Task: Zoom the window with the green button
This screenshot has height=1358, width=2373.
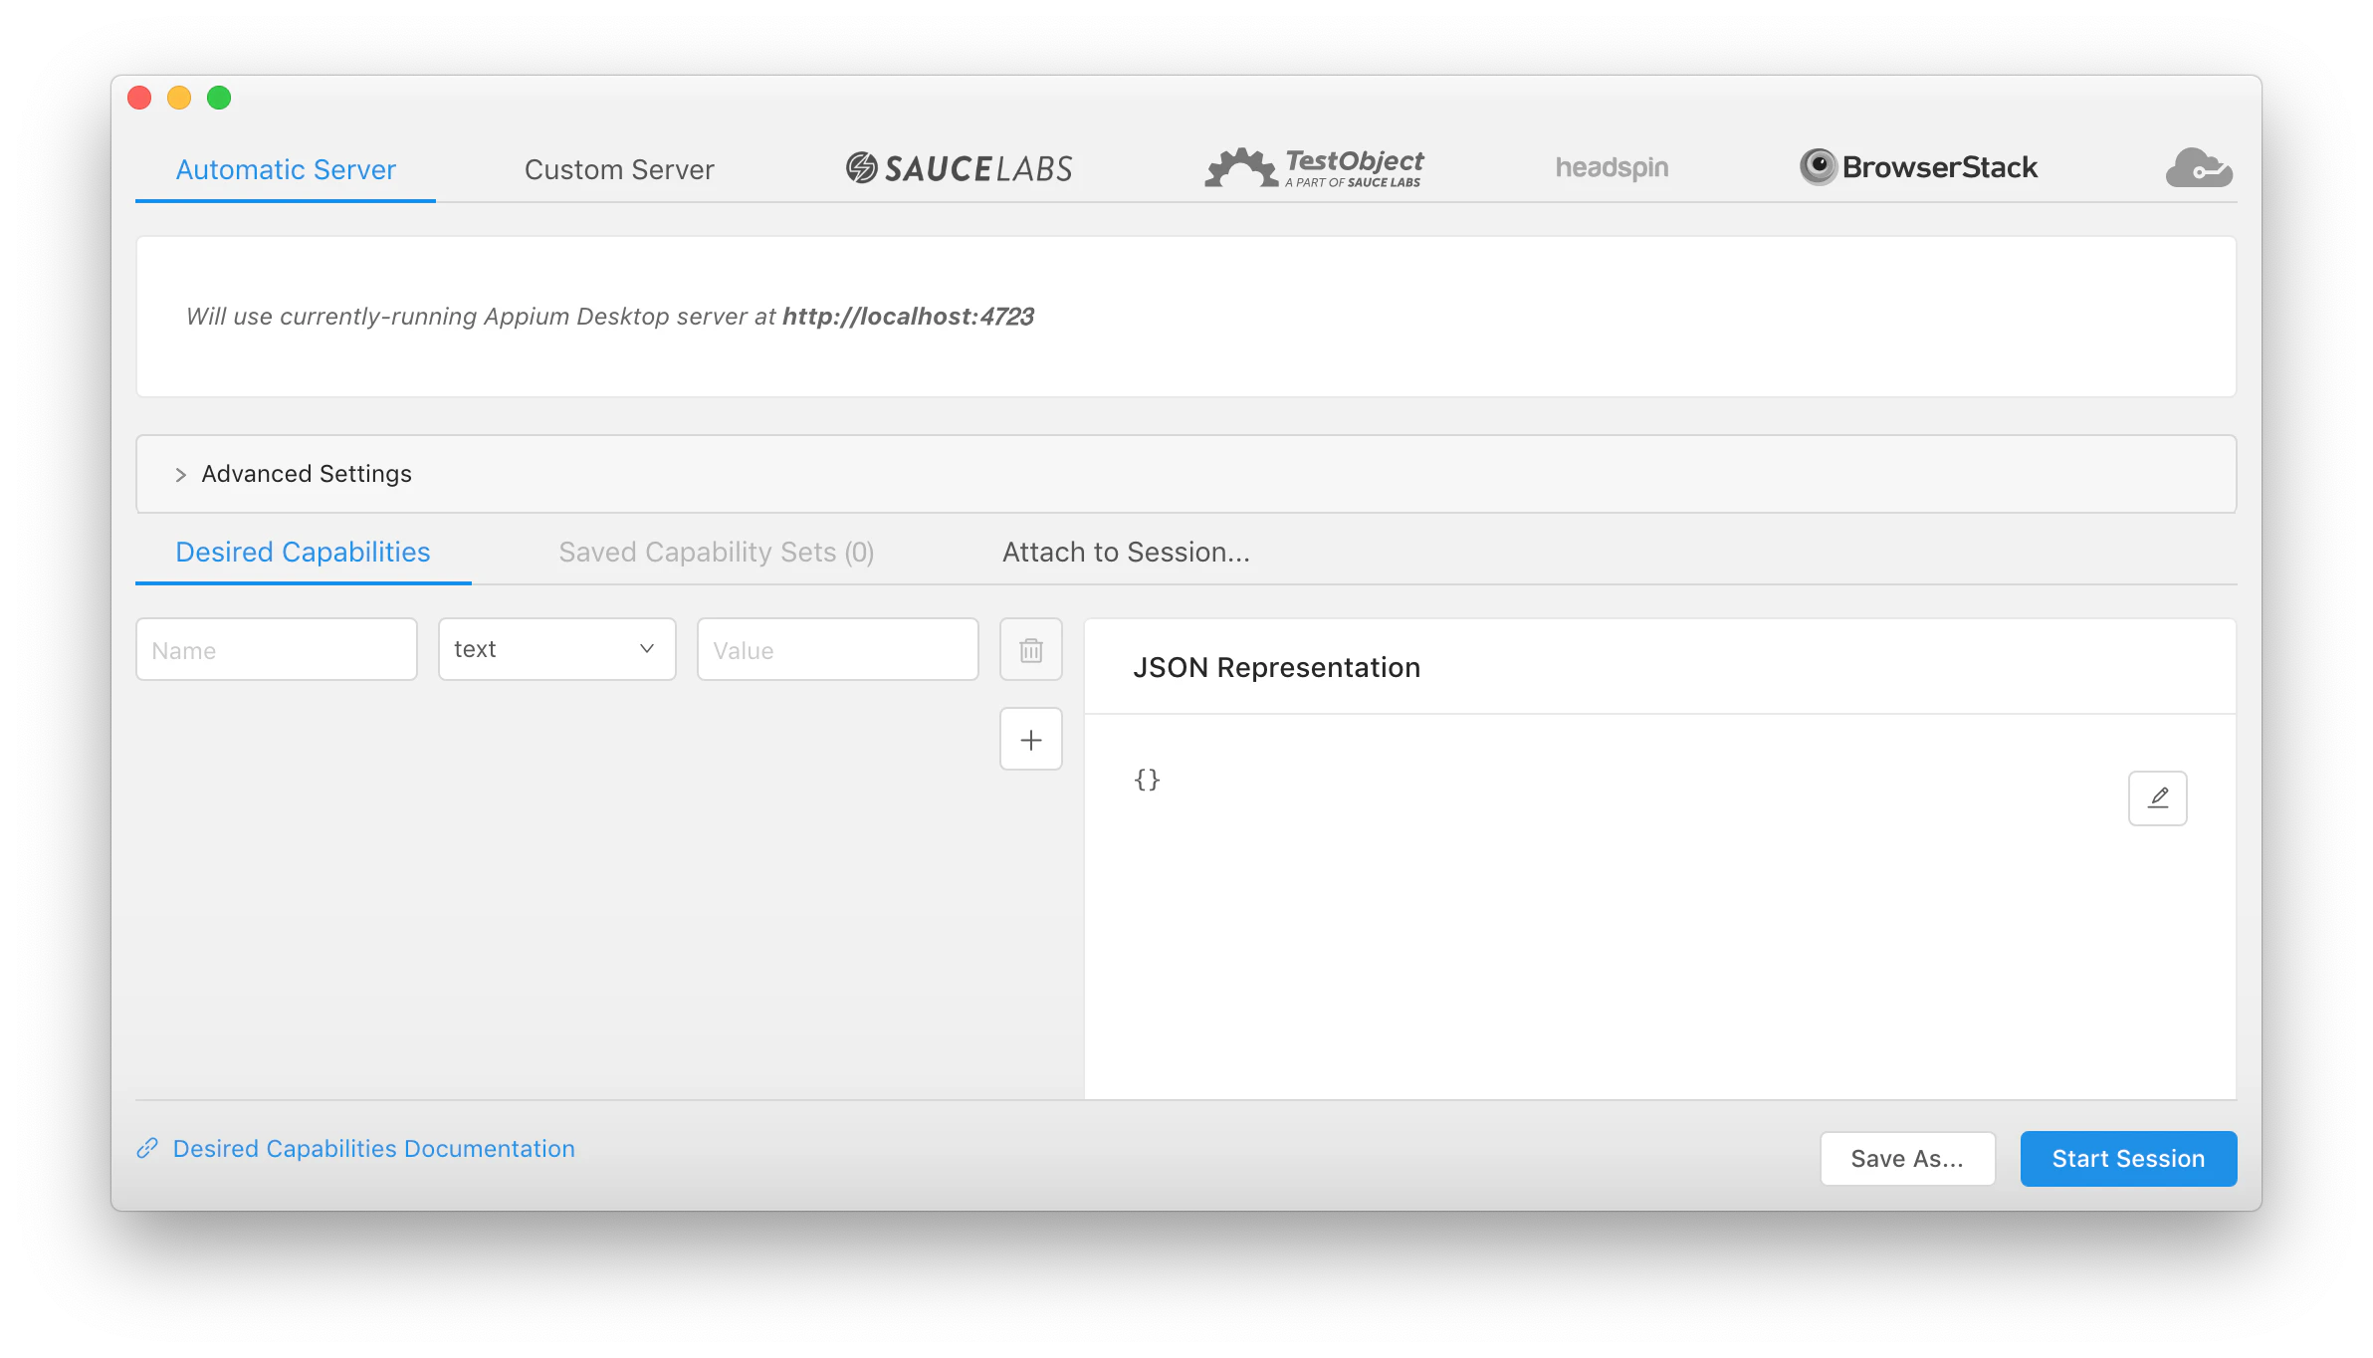Action: click(219, 98)
